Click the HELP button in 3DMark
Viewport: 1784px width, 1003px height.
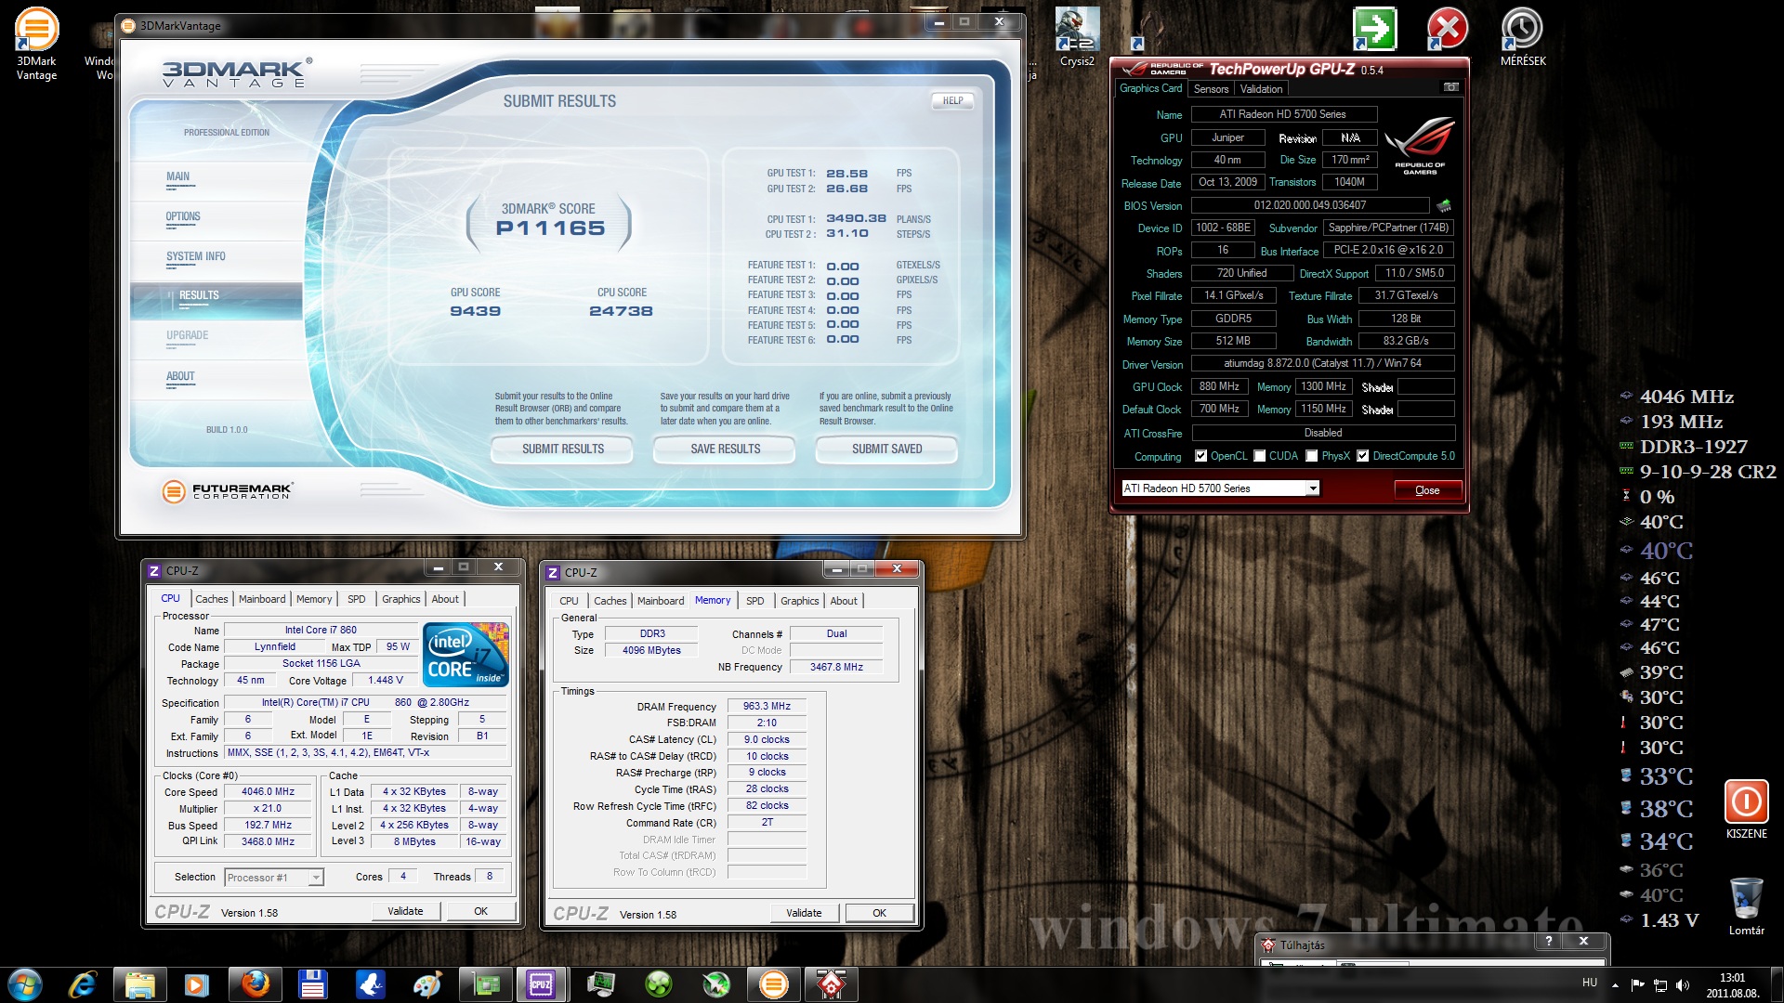(952, 101)
